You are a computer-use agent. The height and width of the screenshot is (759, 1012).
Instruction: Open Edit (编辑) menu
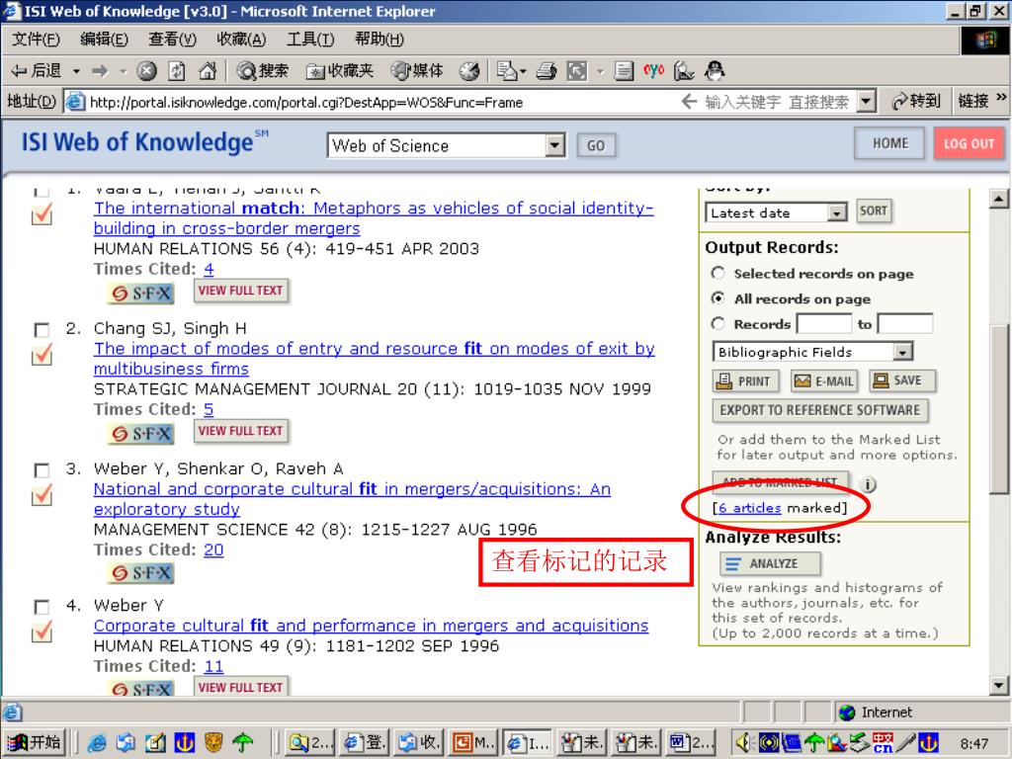click(x=104, y=40)
